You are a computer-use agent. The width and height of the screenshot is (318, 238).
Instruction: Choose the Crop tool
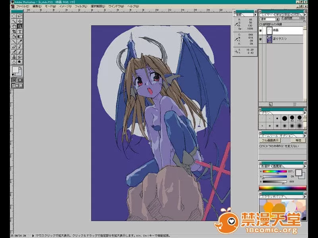[x=14, y=31]
